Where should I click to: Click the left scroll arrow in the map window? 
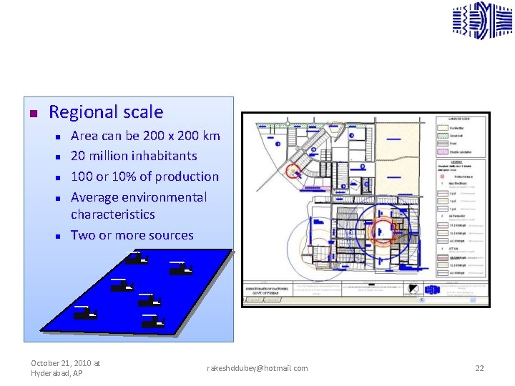[x=422, y=300]
